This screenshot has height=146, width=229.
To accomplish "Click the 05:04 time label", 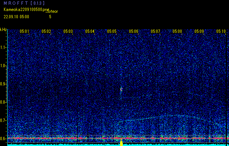I will 90,31.
